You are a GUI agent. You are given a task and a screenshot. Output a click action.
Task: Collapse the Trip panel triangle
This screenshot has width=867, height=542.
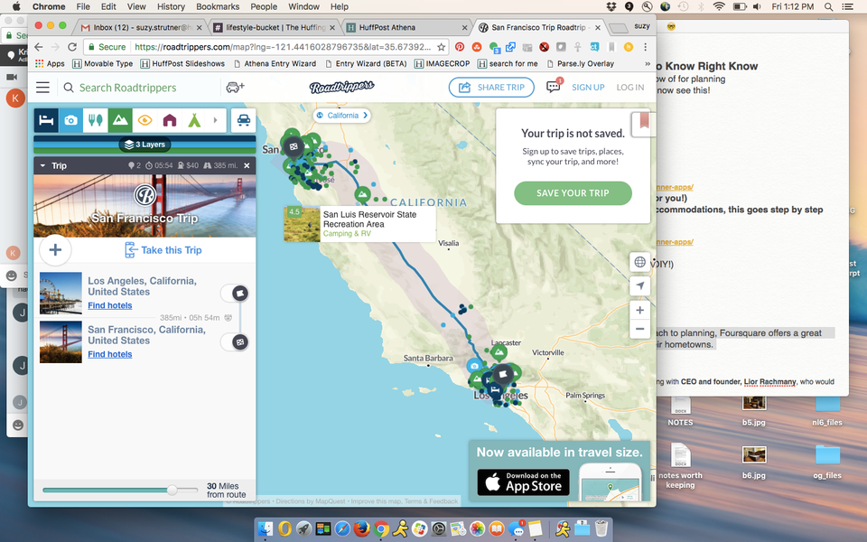click(x=42, y=165)
